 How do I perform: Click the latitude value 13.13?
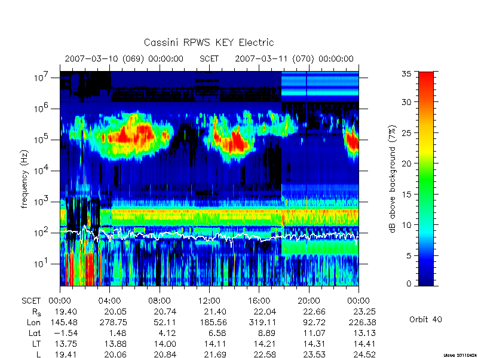[x=364, y=333]
